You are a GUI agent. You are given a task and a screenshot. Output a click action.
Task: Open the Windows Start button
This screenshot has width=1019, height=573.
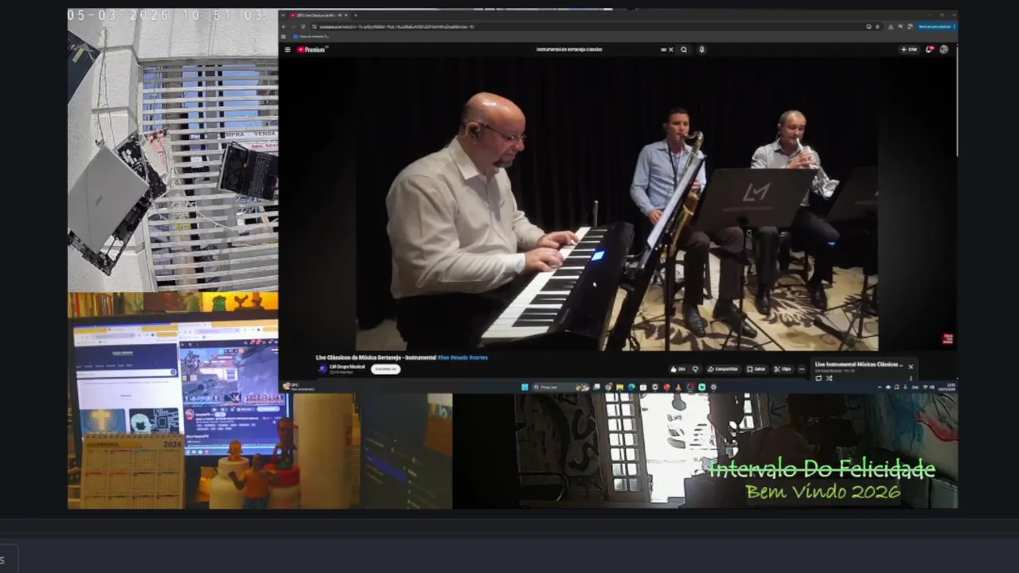click(x=525, y=387)
